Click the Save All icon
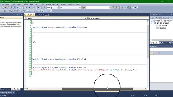Screen dimensions: 173x97 14,8
